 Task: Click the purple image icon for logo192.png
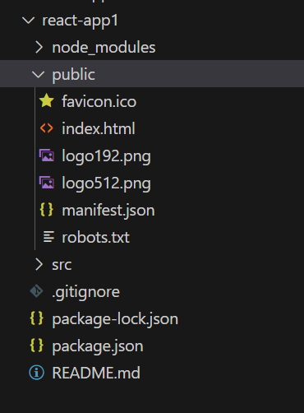click(x=47, y=155)
